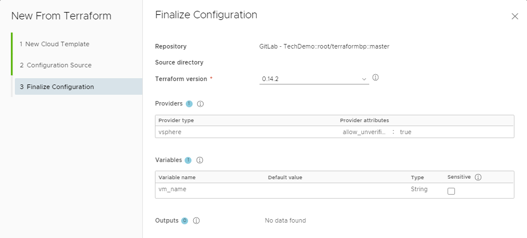Click the info icon beside Terraform version
Viewport: 527px width, 238px height.
(x=376, y=78)
